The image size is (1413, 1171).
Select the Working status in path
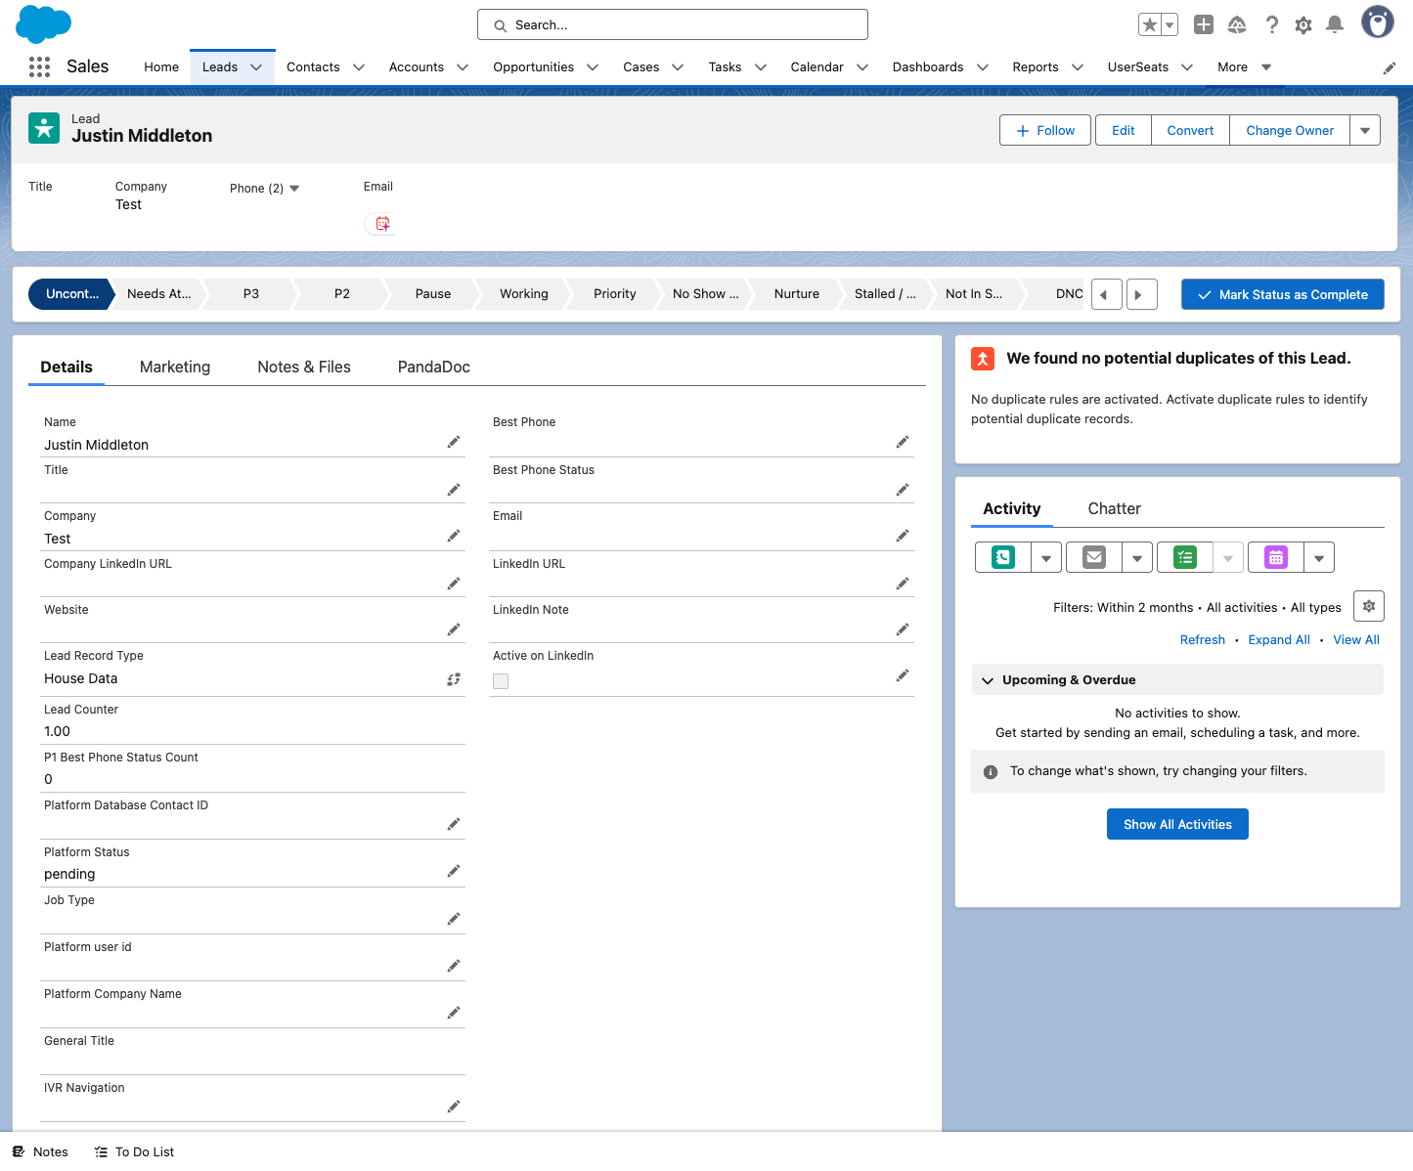[x=524, y=293]
